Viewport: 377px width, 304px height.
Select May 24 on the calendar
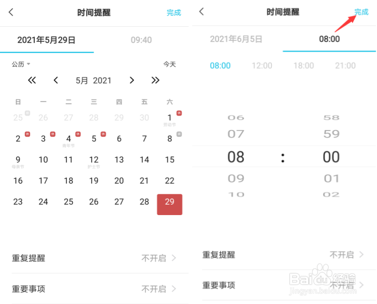click(x=43, y=202)
